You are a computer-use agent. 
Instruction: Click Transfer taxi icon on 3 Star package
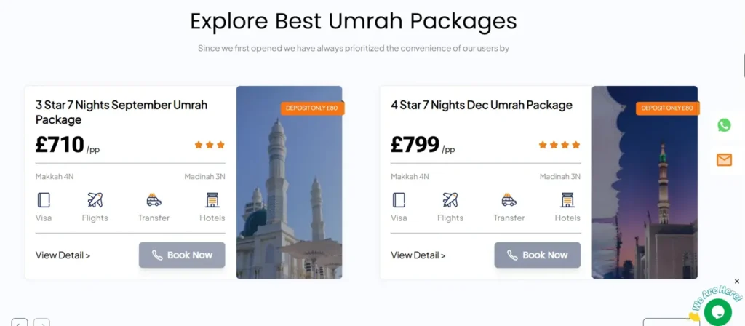click(154, 200)
